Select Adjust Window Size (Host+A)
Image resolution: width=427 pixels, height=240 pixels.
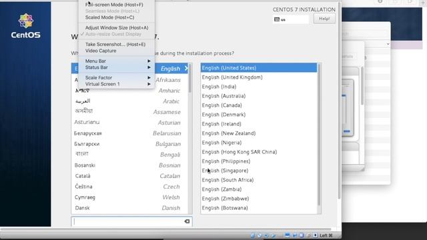pos(117,28)
